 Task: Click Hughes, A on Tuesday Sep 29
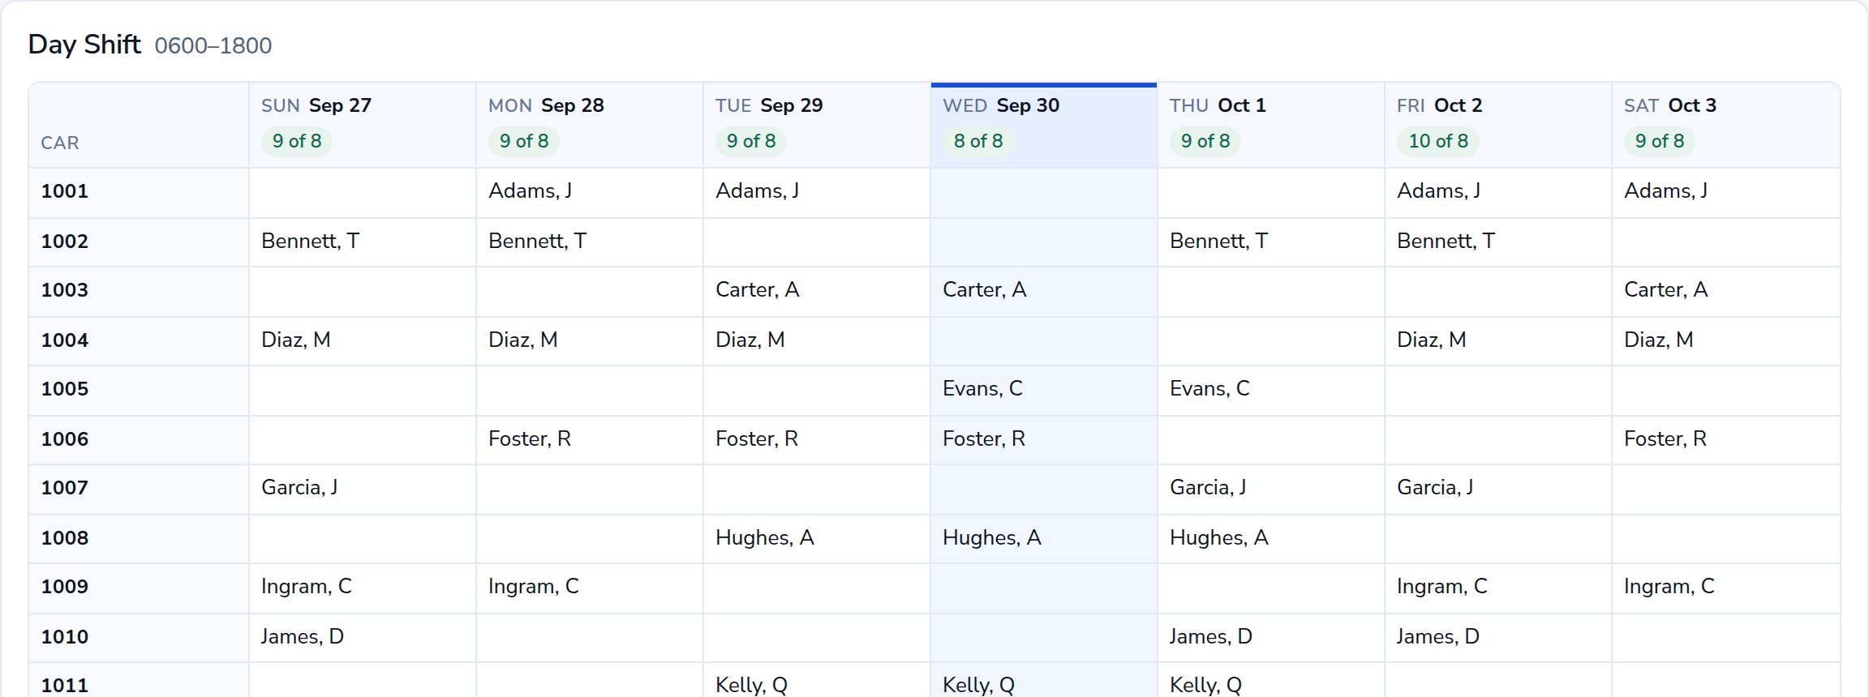(x=765, y=538)
